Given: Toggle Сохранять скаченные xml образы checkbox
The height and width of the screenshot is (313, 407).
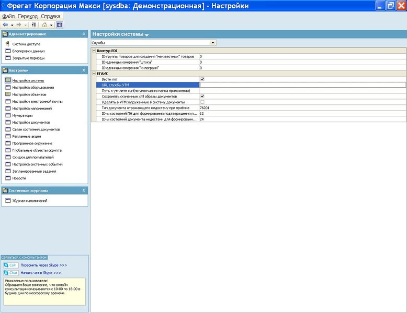Looking at the screenshot, I should [x=202, y=97].
